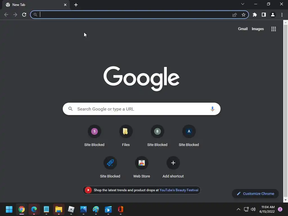Screen dimensions: 288x216
Task: Click the Search Google or type a URL box
Action: 141,109
